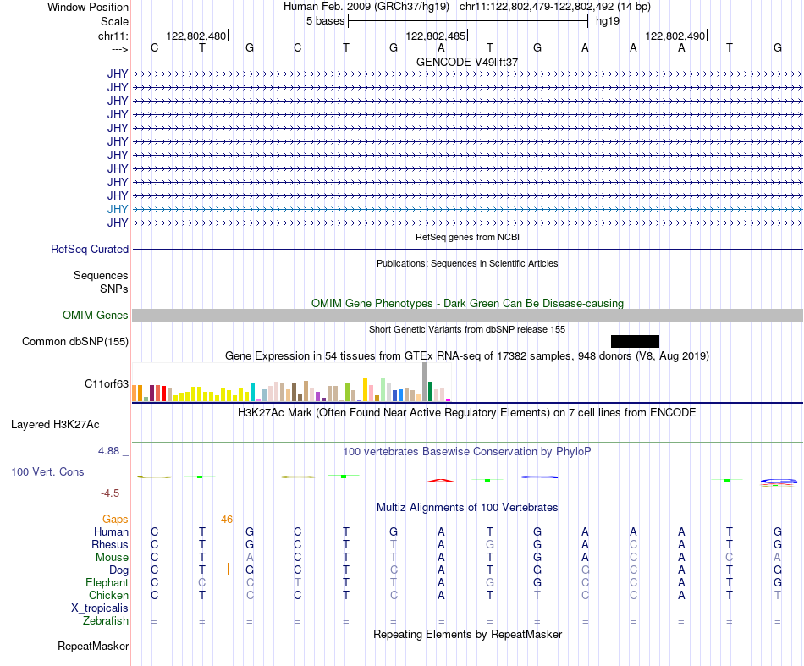Viewport: 804px width, 666px height.
Task: Click the gray OMIM Genes bar
Action: (x=467, y=316)
